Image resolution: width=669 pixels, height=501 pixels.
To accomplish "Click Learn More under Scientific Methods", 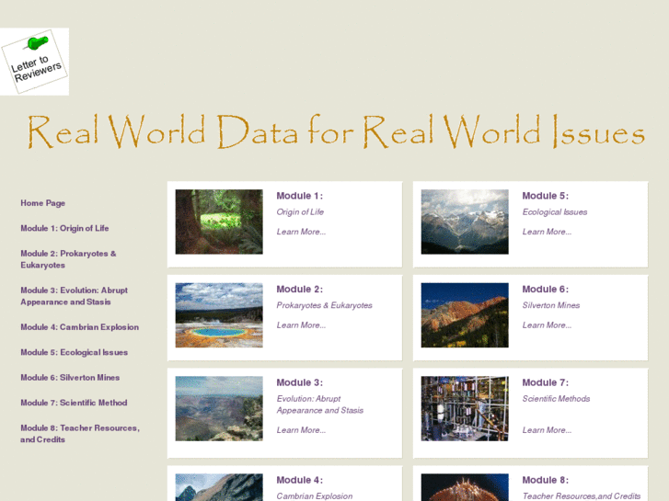I will (547, 430).
